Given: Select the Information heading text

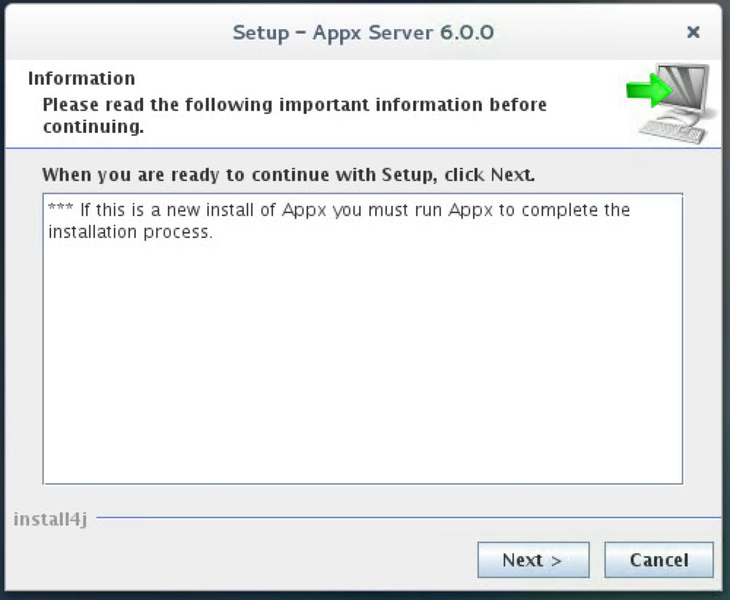Looking at the screenshot, I should [81, 78].
